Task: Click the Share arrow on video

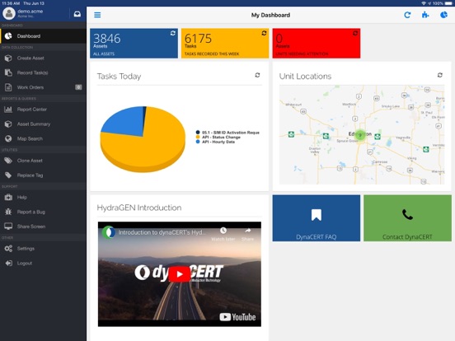Action: click(x=247, y=234)
